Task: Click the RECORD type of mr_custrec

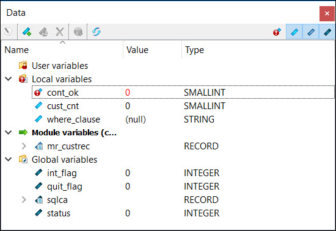Action: [x=201, y=146]
